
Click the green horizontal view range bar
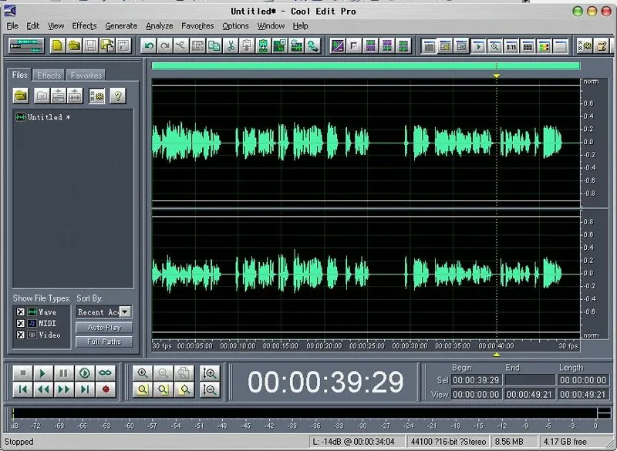(366, 66)
